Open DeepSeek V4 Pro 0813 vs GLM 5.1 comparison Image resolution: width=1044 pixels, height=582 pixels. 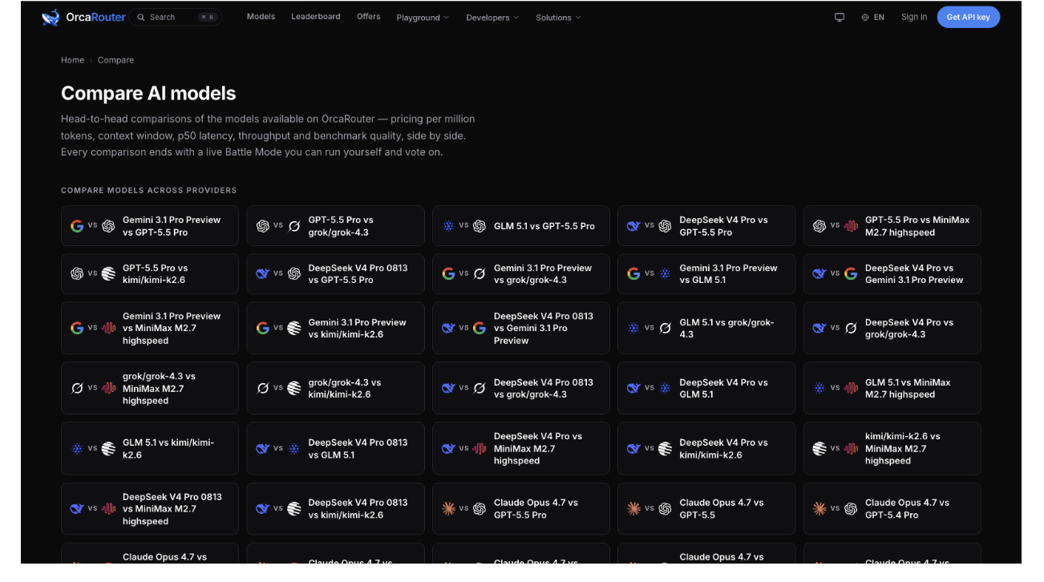click(x=335, y=449)
